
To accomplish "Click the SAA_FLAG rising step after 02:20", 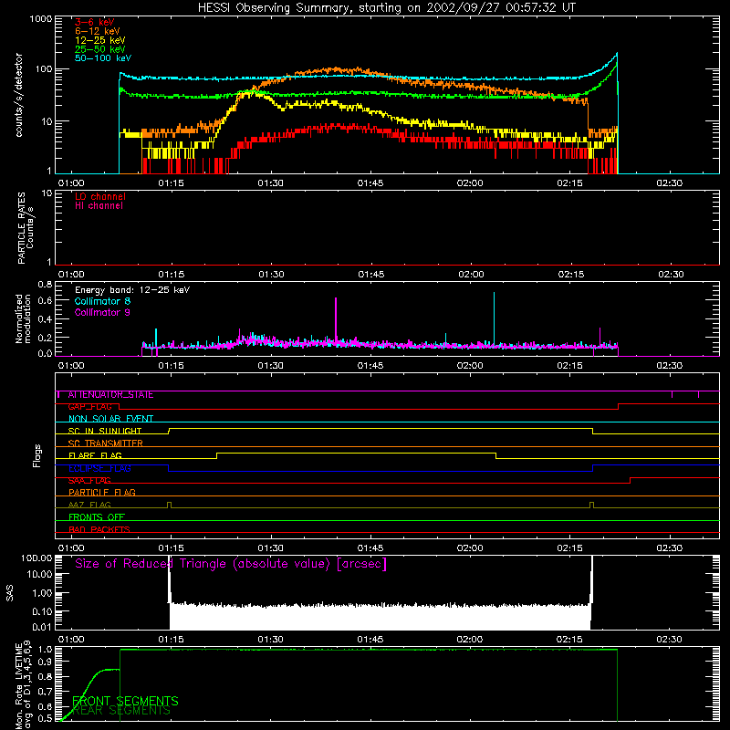I will 630,481.
